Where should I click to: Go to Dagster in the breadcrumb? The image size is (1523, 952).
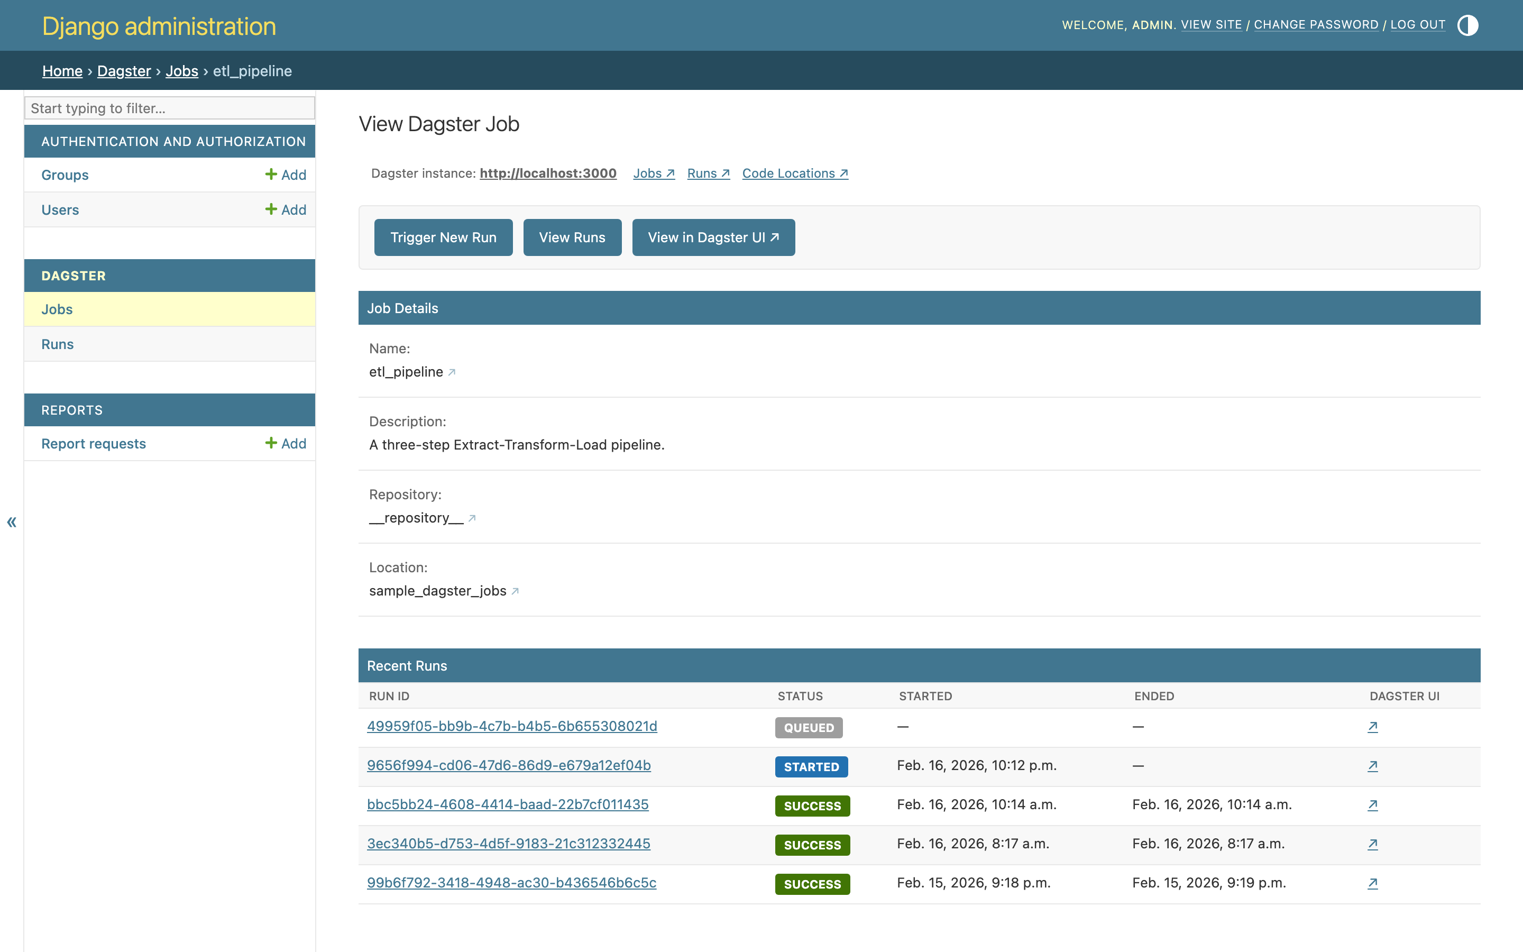pos(124,70)
